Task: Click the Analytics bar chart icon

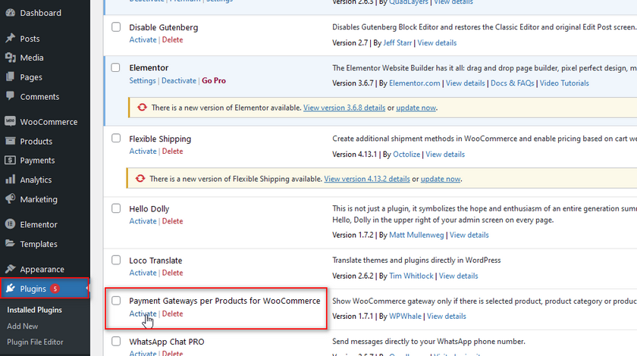Action: click(x=10, y=180)
